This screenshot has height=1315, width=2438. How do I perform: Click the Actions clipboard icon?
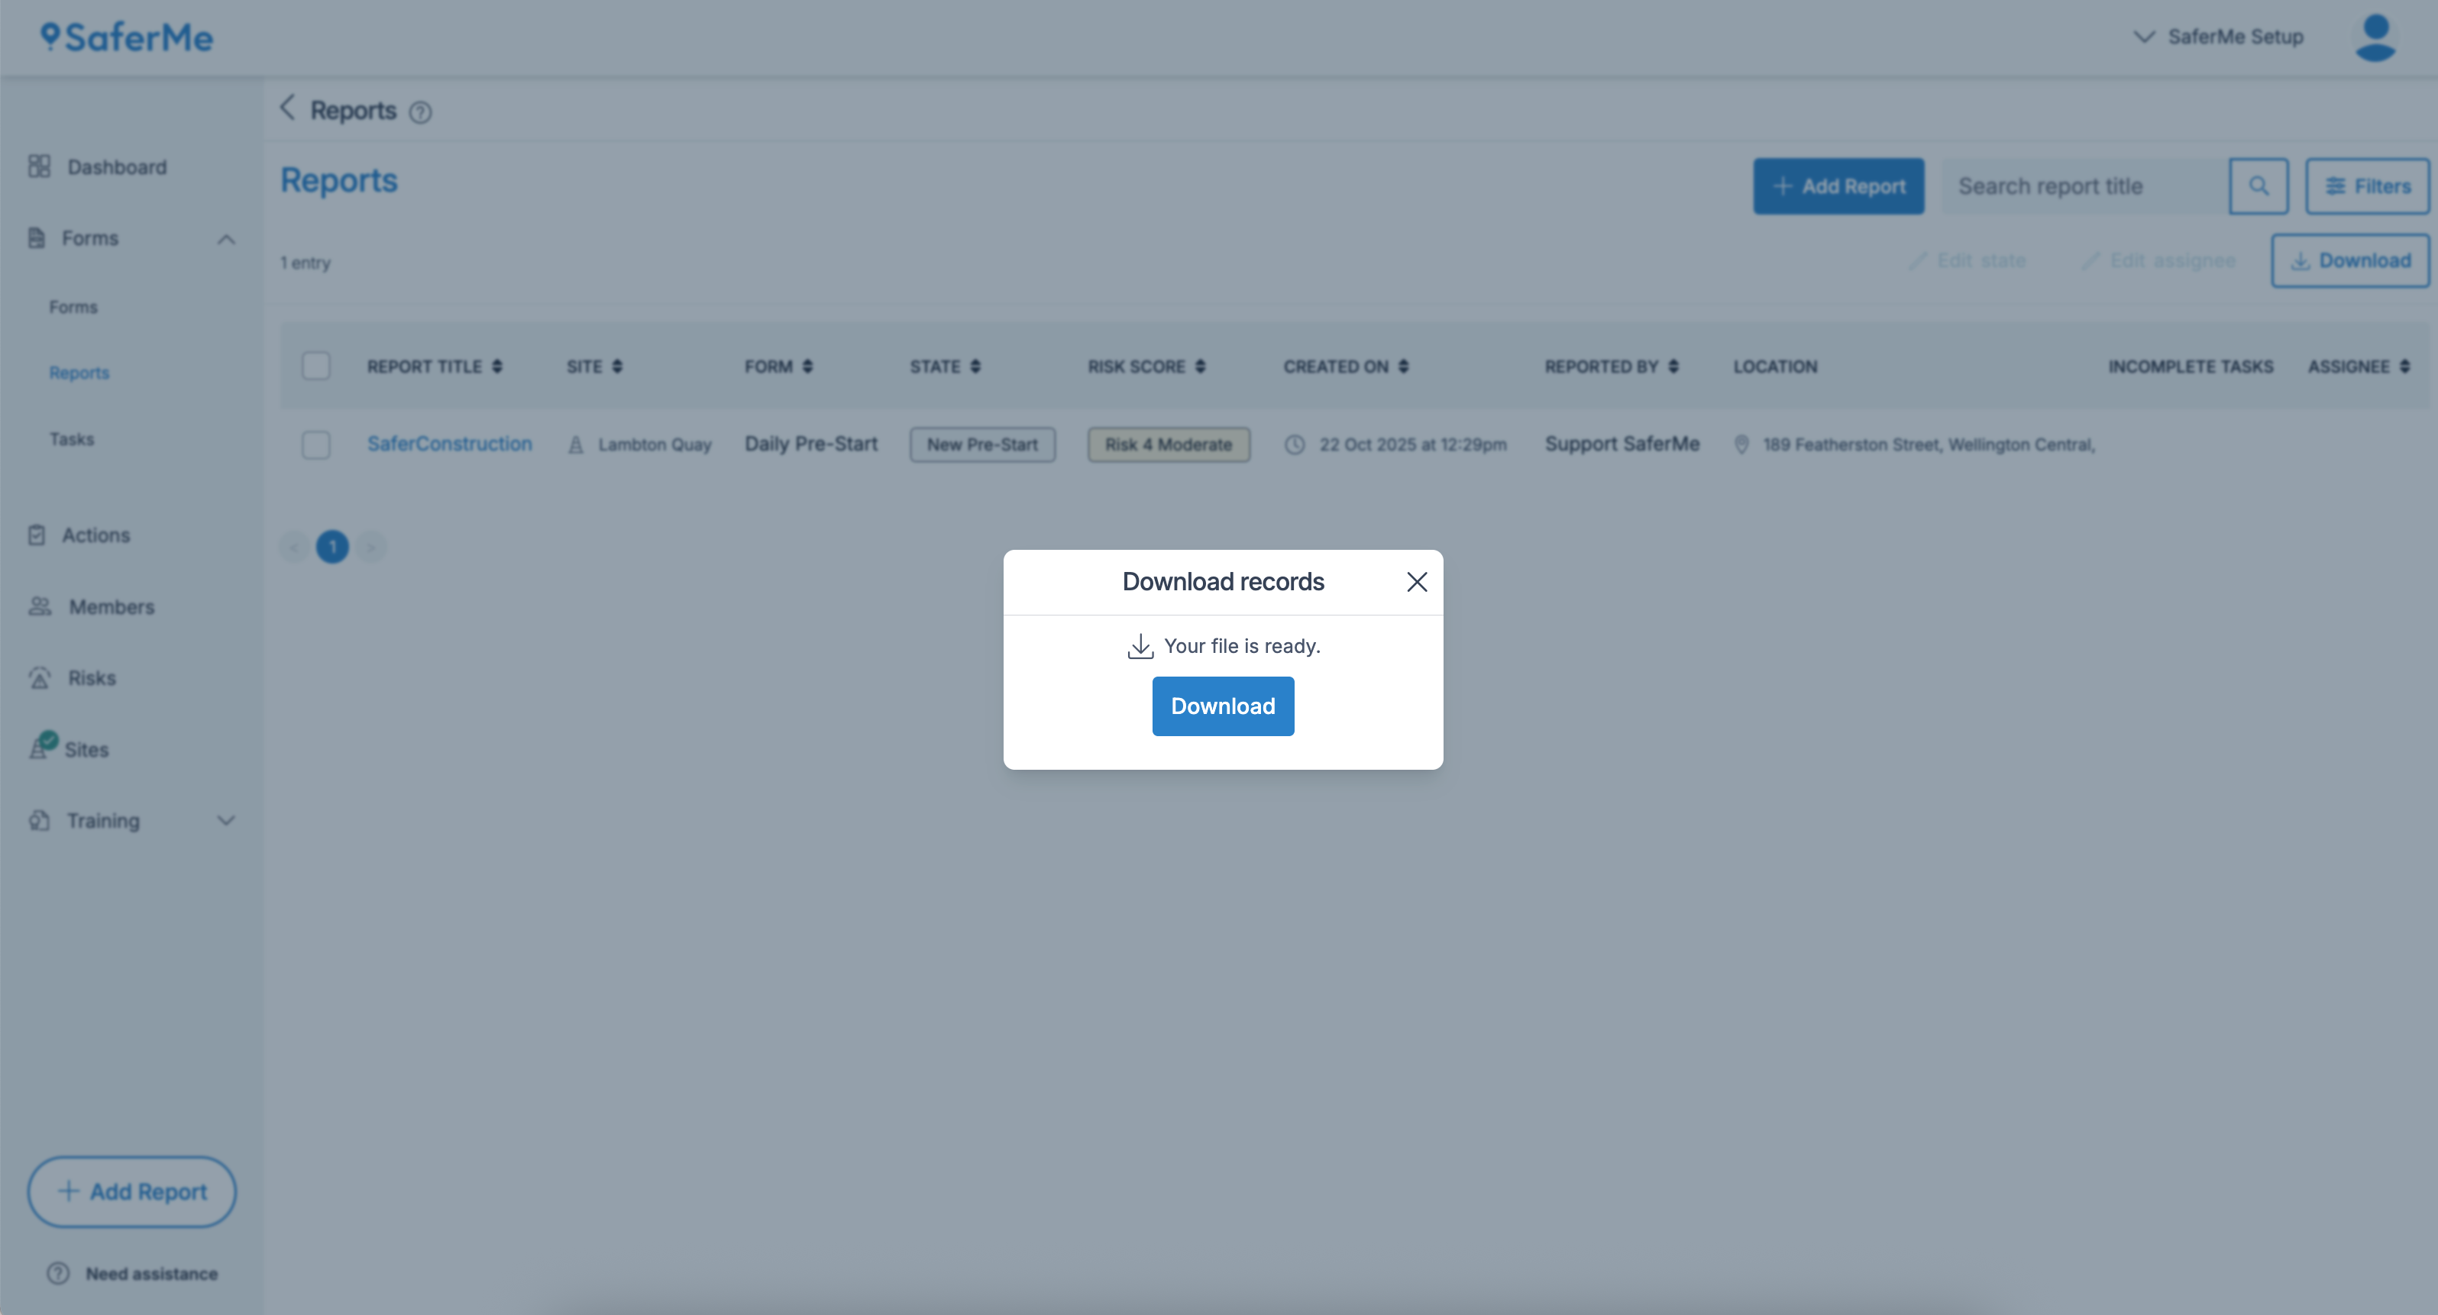pos(38,535)
